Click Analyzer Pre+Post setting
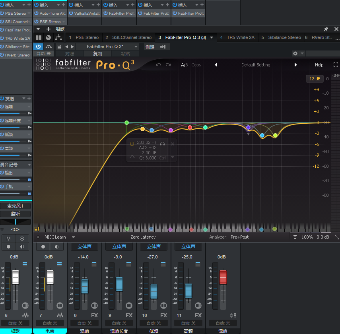The width and height of the screenshot is (340, 334). click(x=239, y=237)
